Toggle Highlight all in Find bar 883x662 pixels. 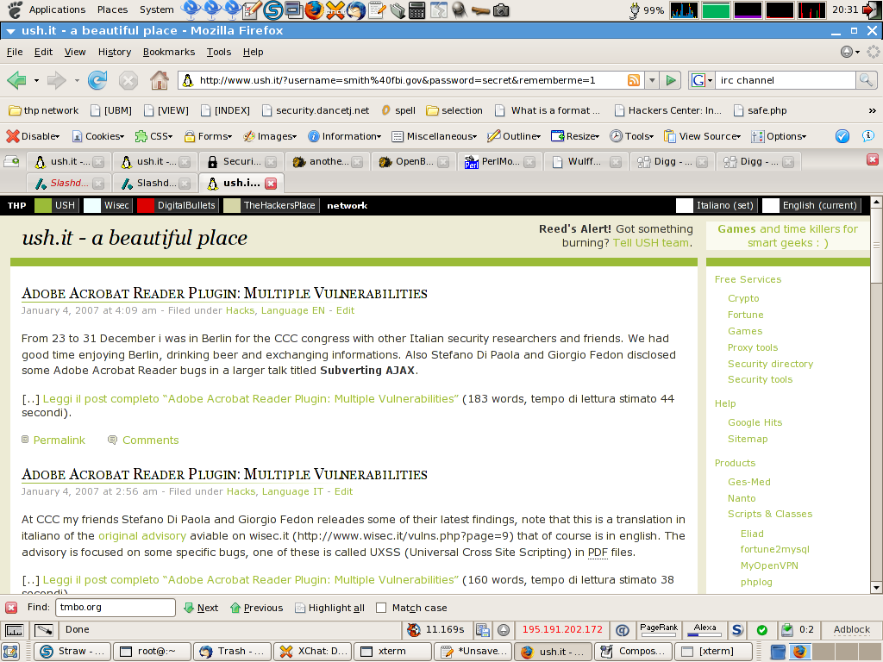[329, 608]
